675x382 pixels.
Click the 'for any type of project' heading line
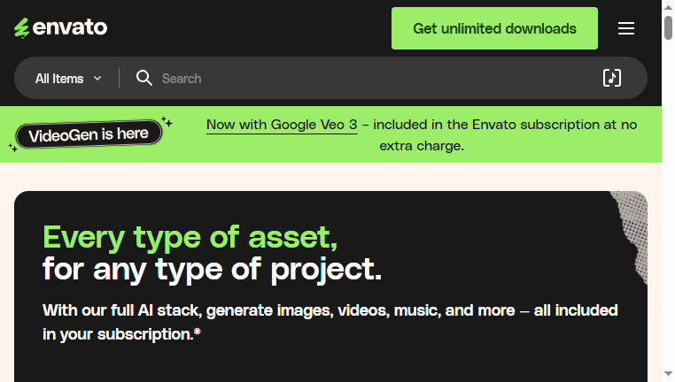212,270
